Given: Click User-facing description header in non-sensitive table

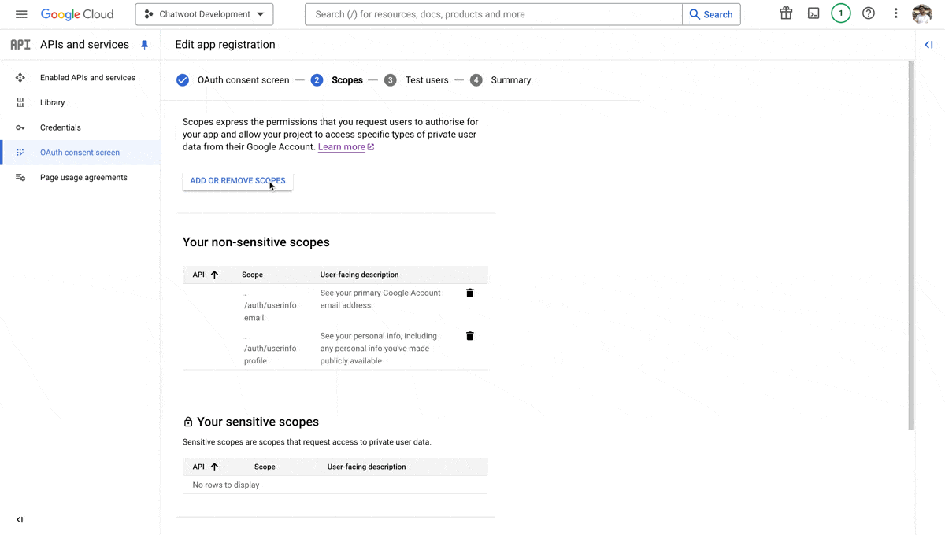Looking at the screenshot, I should coord(359,275).
